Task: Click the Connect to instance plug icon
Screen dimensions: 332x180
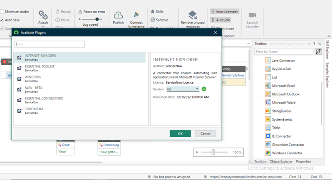Action: [x=136, y=15]
